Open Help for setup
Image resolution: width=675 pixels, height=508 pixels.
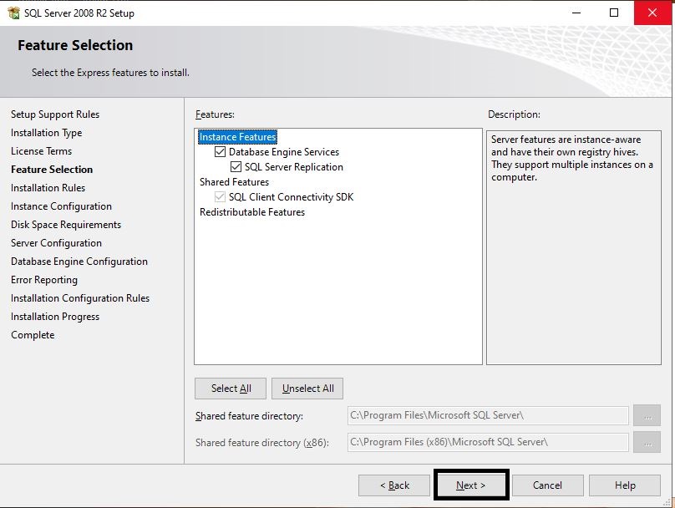click(x=625, y=485)
